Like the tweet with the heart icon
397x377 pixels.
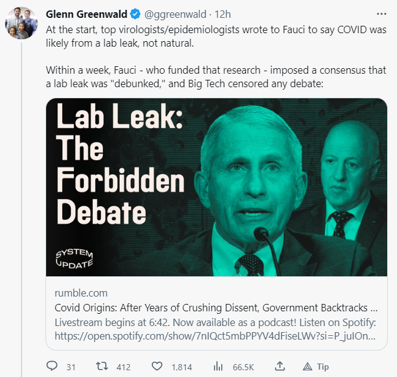pos(157,367)
